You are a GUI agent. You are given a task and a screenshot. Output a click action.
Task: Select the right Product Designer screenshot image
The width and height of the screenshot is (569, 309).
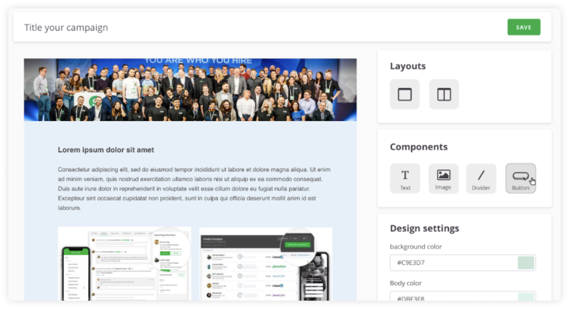[266, 263]
